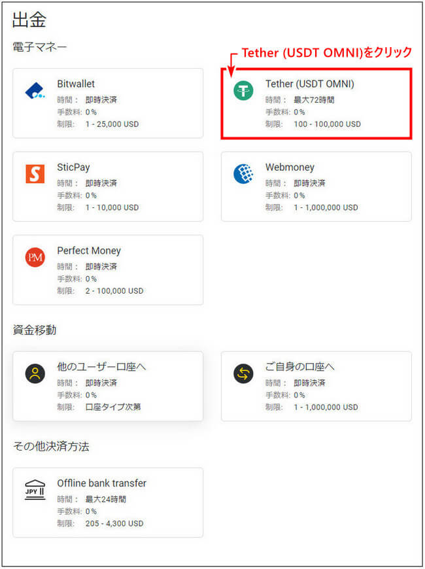Pick Perfect Money withdrawal option
Screen dimensions: 425x569
108,270
